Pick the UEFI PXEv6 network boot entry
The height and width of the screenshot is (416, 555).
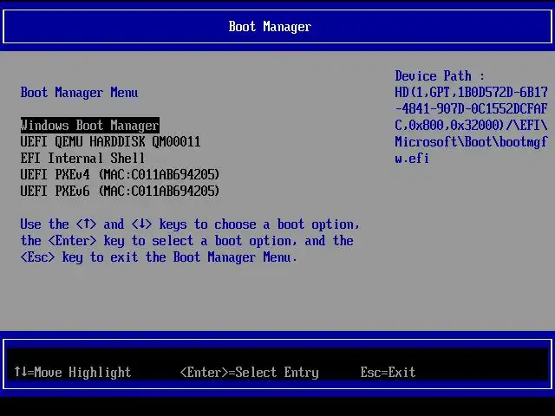[120, 191]
